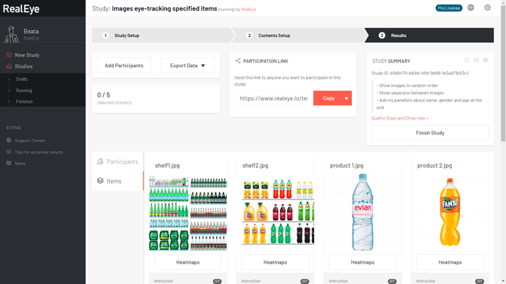The width and height of the screenshot is (506, 284).
Task: Click the News icon in sidebar
Action: [9, 163]
